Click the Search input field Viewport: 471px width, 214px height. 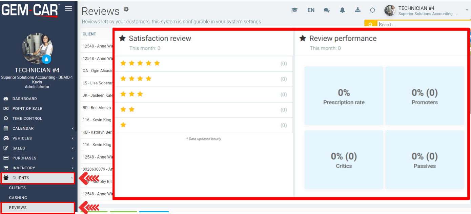click(x=424, y=25)
